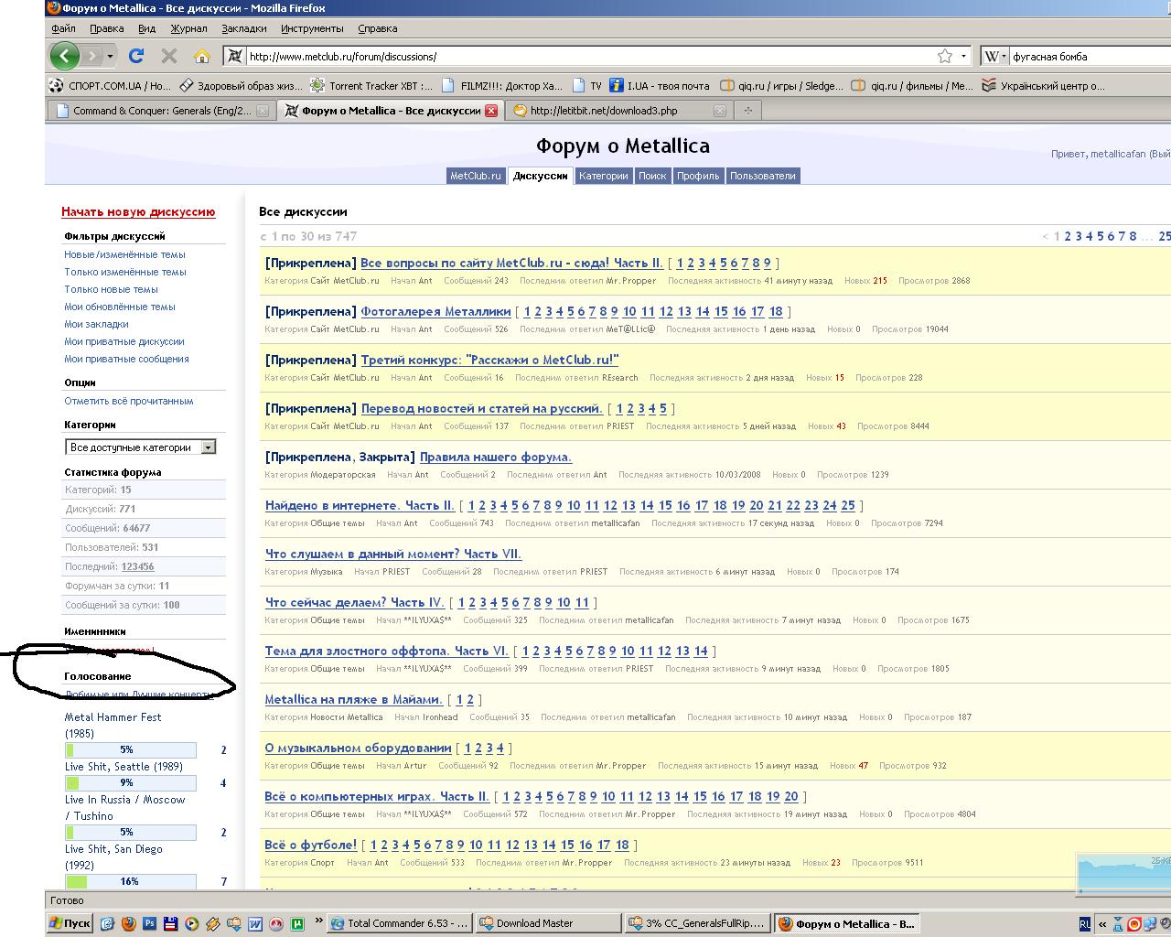Reload the page with the refresh icon
Image resolution: width=1171 pixels, height=937 pixels.
click(136, 56)
